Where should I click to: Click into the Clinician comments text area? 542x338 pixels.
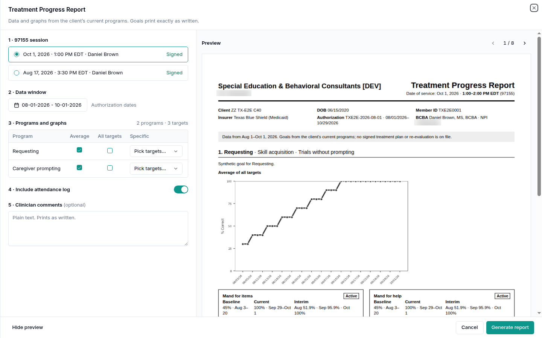pyautogui.click(x=98, y=229)
